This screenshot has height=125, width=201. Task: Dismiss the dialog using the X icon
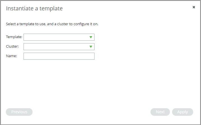coord(194,7)
